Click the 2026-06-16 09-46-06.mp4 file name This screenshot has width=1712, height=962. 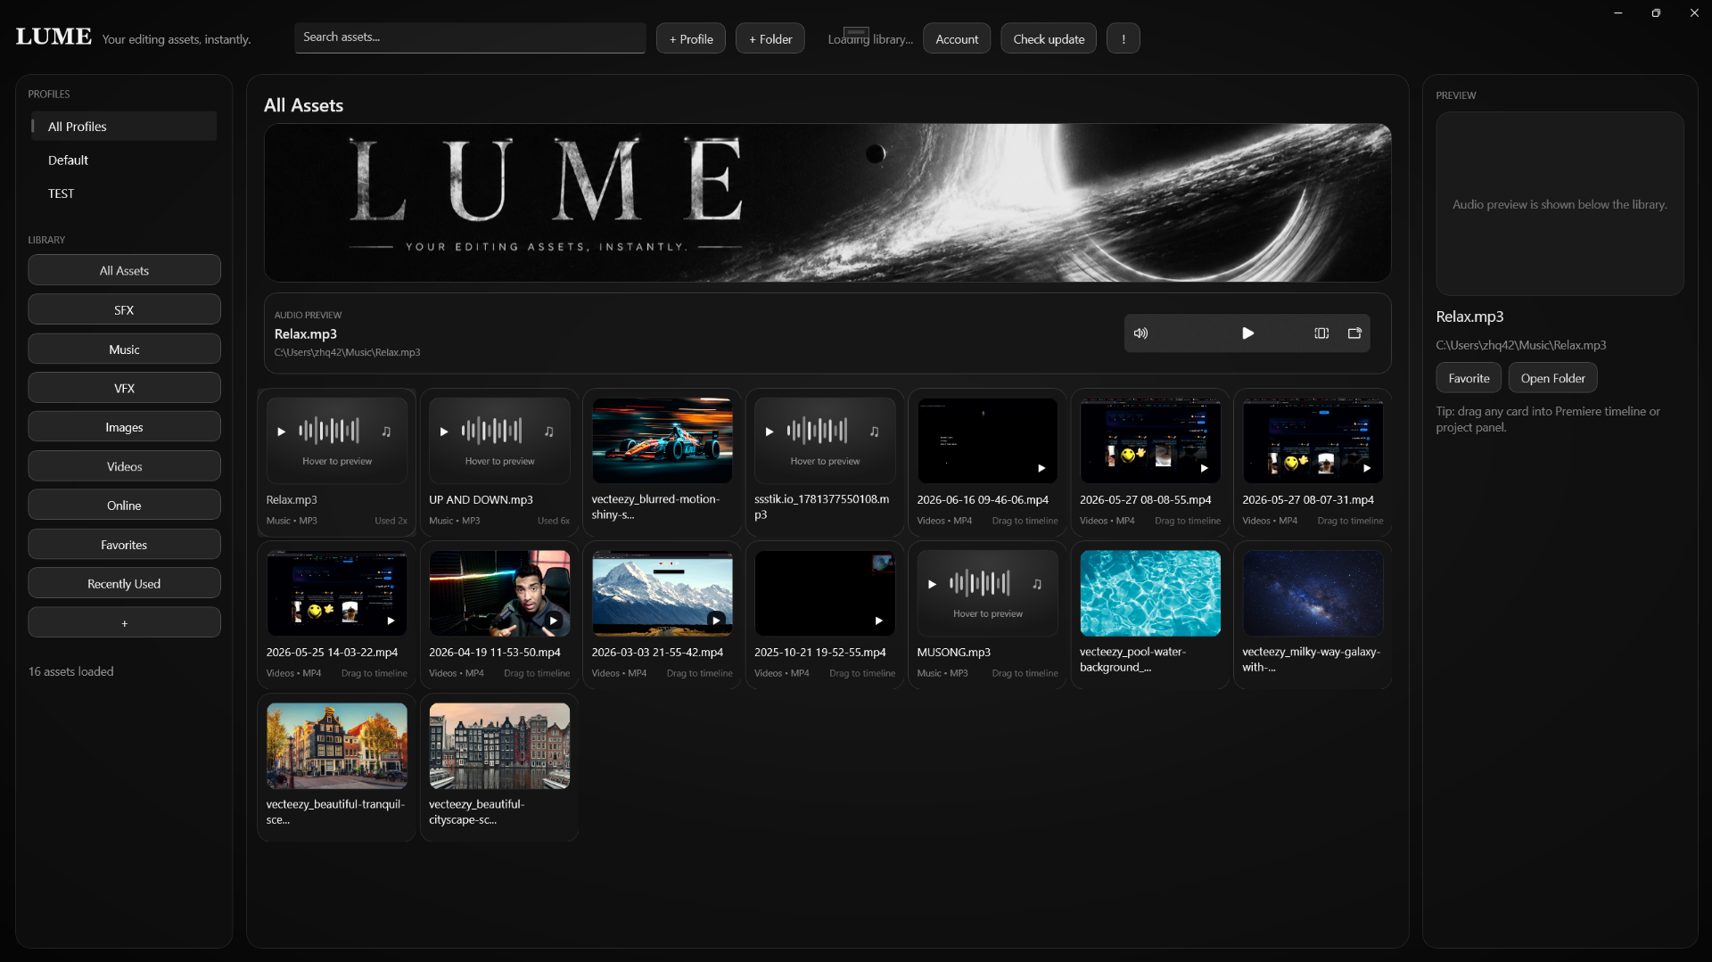pos(983,500)
